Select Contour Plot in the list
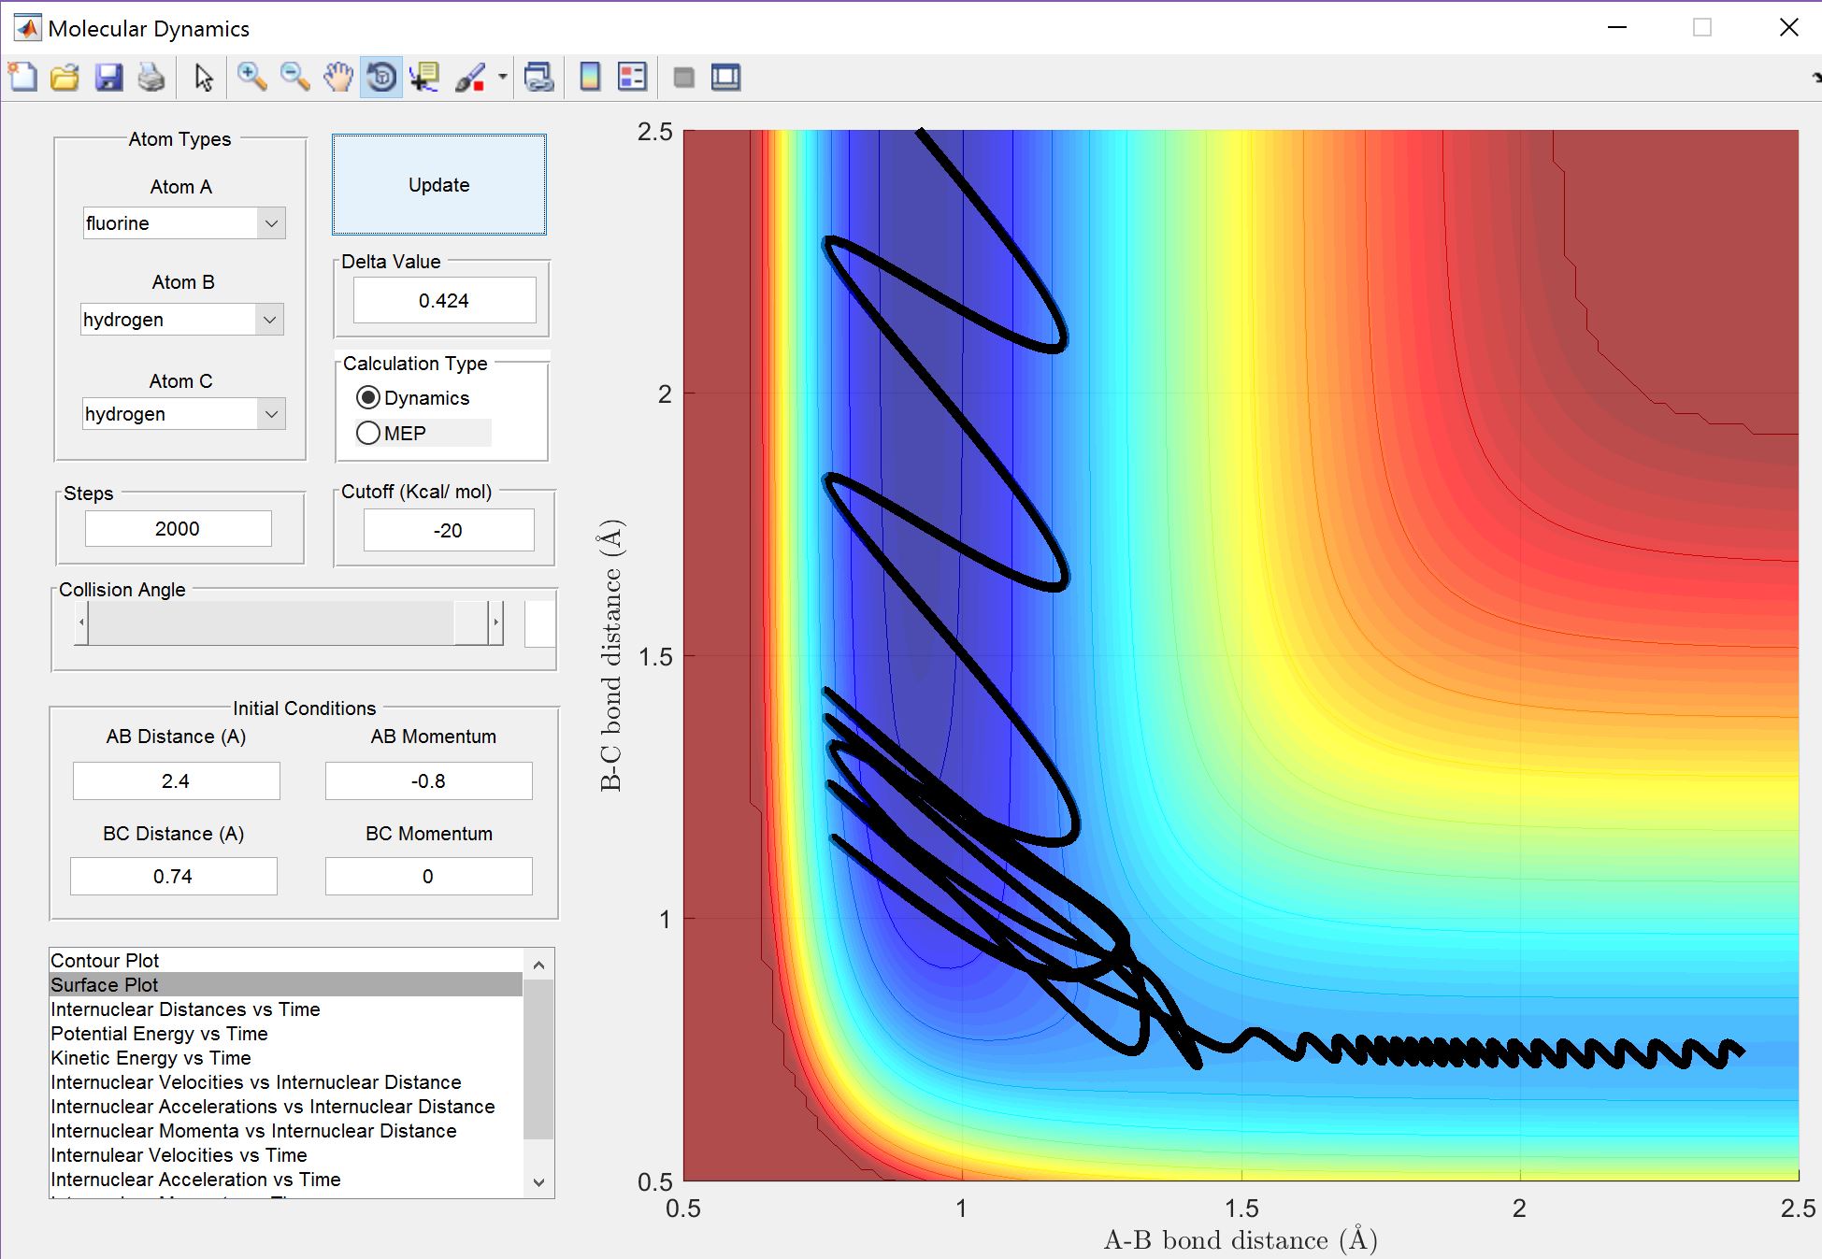Viewport: 1822px width, 1259px height. pyautogui.click(x=105, y=961)
